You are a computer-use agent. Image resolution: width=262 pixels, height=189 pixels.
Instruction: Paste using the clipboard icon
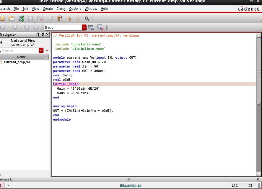60,18
